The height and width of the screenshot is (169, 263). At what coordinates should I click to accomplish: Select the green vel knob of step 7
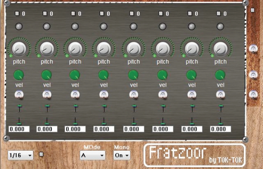pos(191,75)
